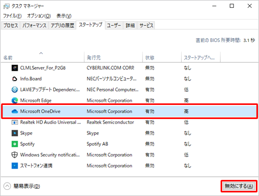Sort by the 名前 column header
259x196 pixels.
(42, 57)
